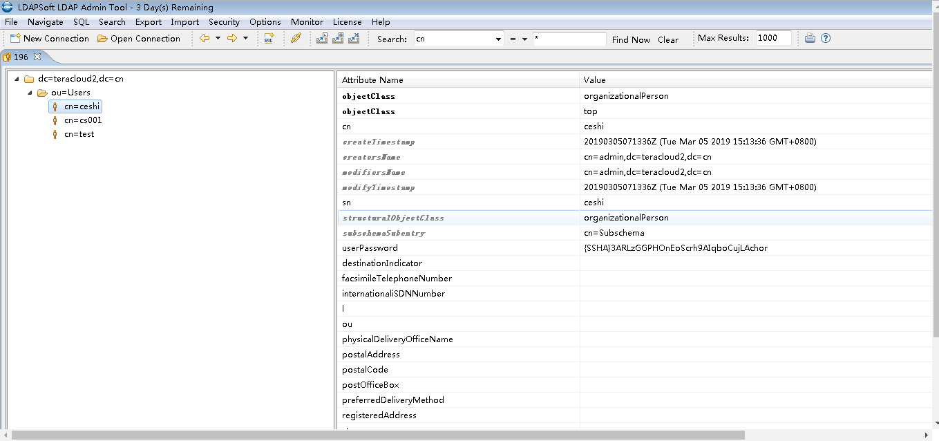The width and height of the screenshot is (939, 441).
Task: Click the Clear search button
Action: (668, 39)
